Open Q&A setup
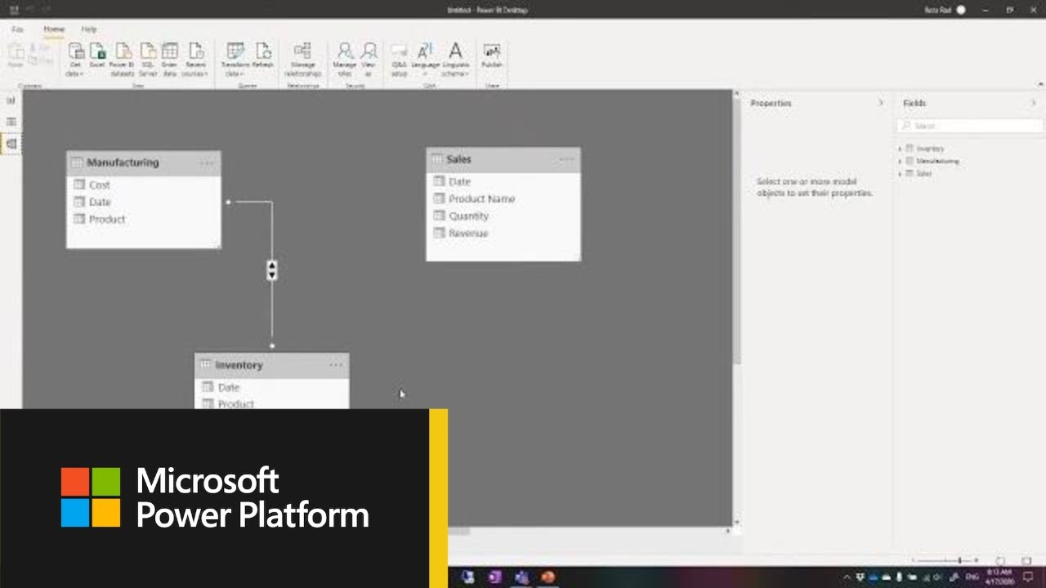This screenshot has width=1046, height=588. pyautogui.click(x=399, y=60)
